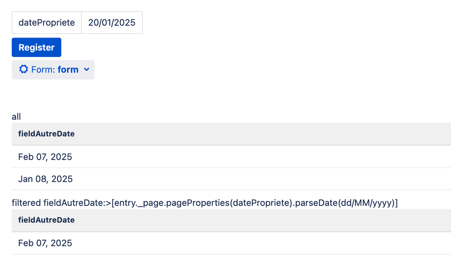Collapse the Form dropdown arrow
451x265 pixels.
(87, 70)
